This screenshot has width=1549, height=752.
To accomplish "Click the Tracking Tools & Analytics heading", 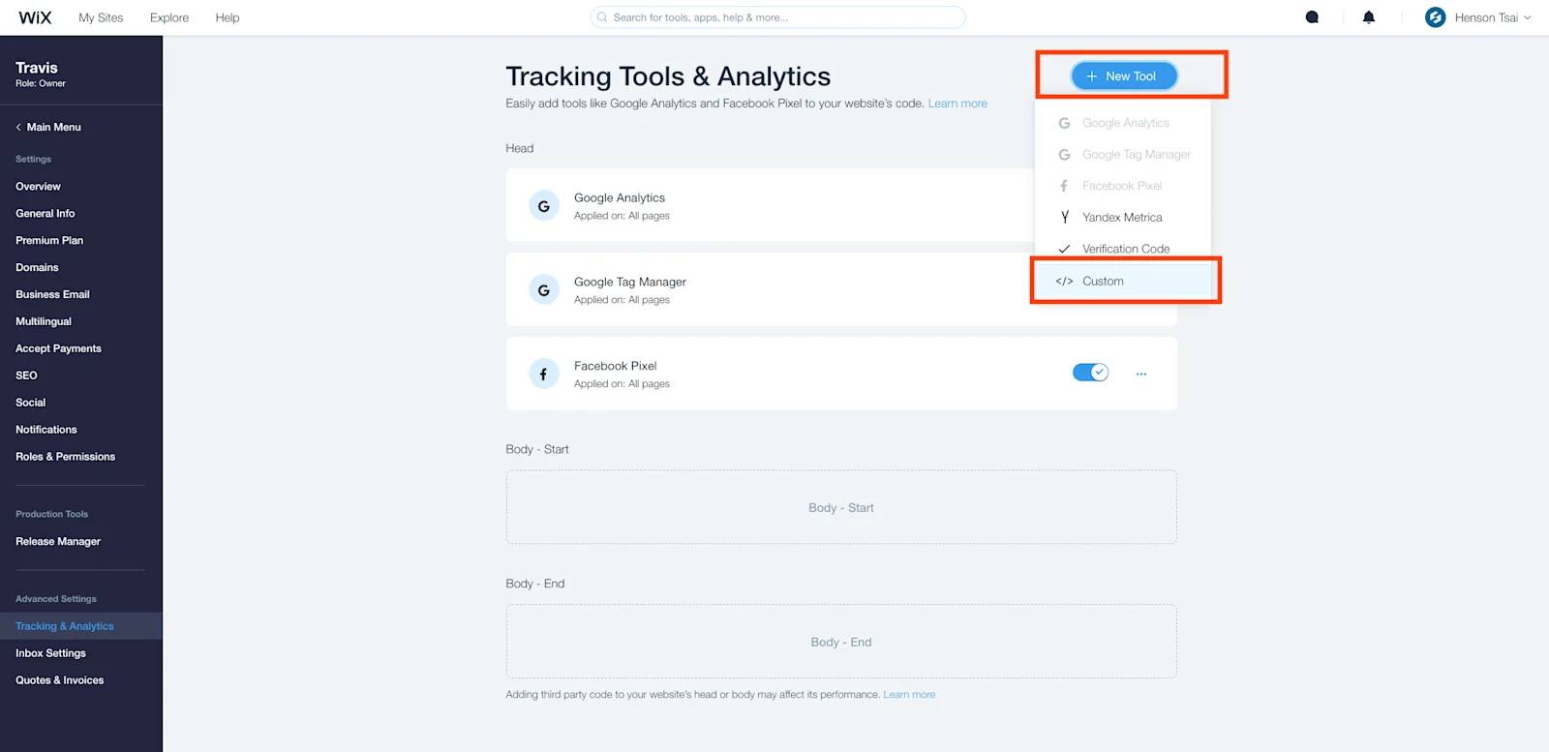I will point(668,76).
